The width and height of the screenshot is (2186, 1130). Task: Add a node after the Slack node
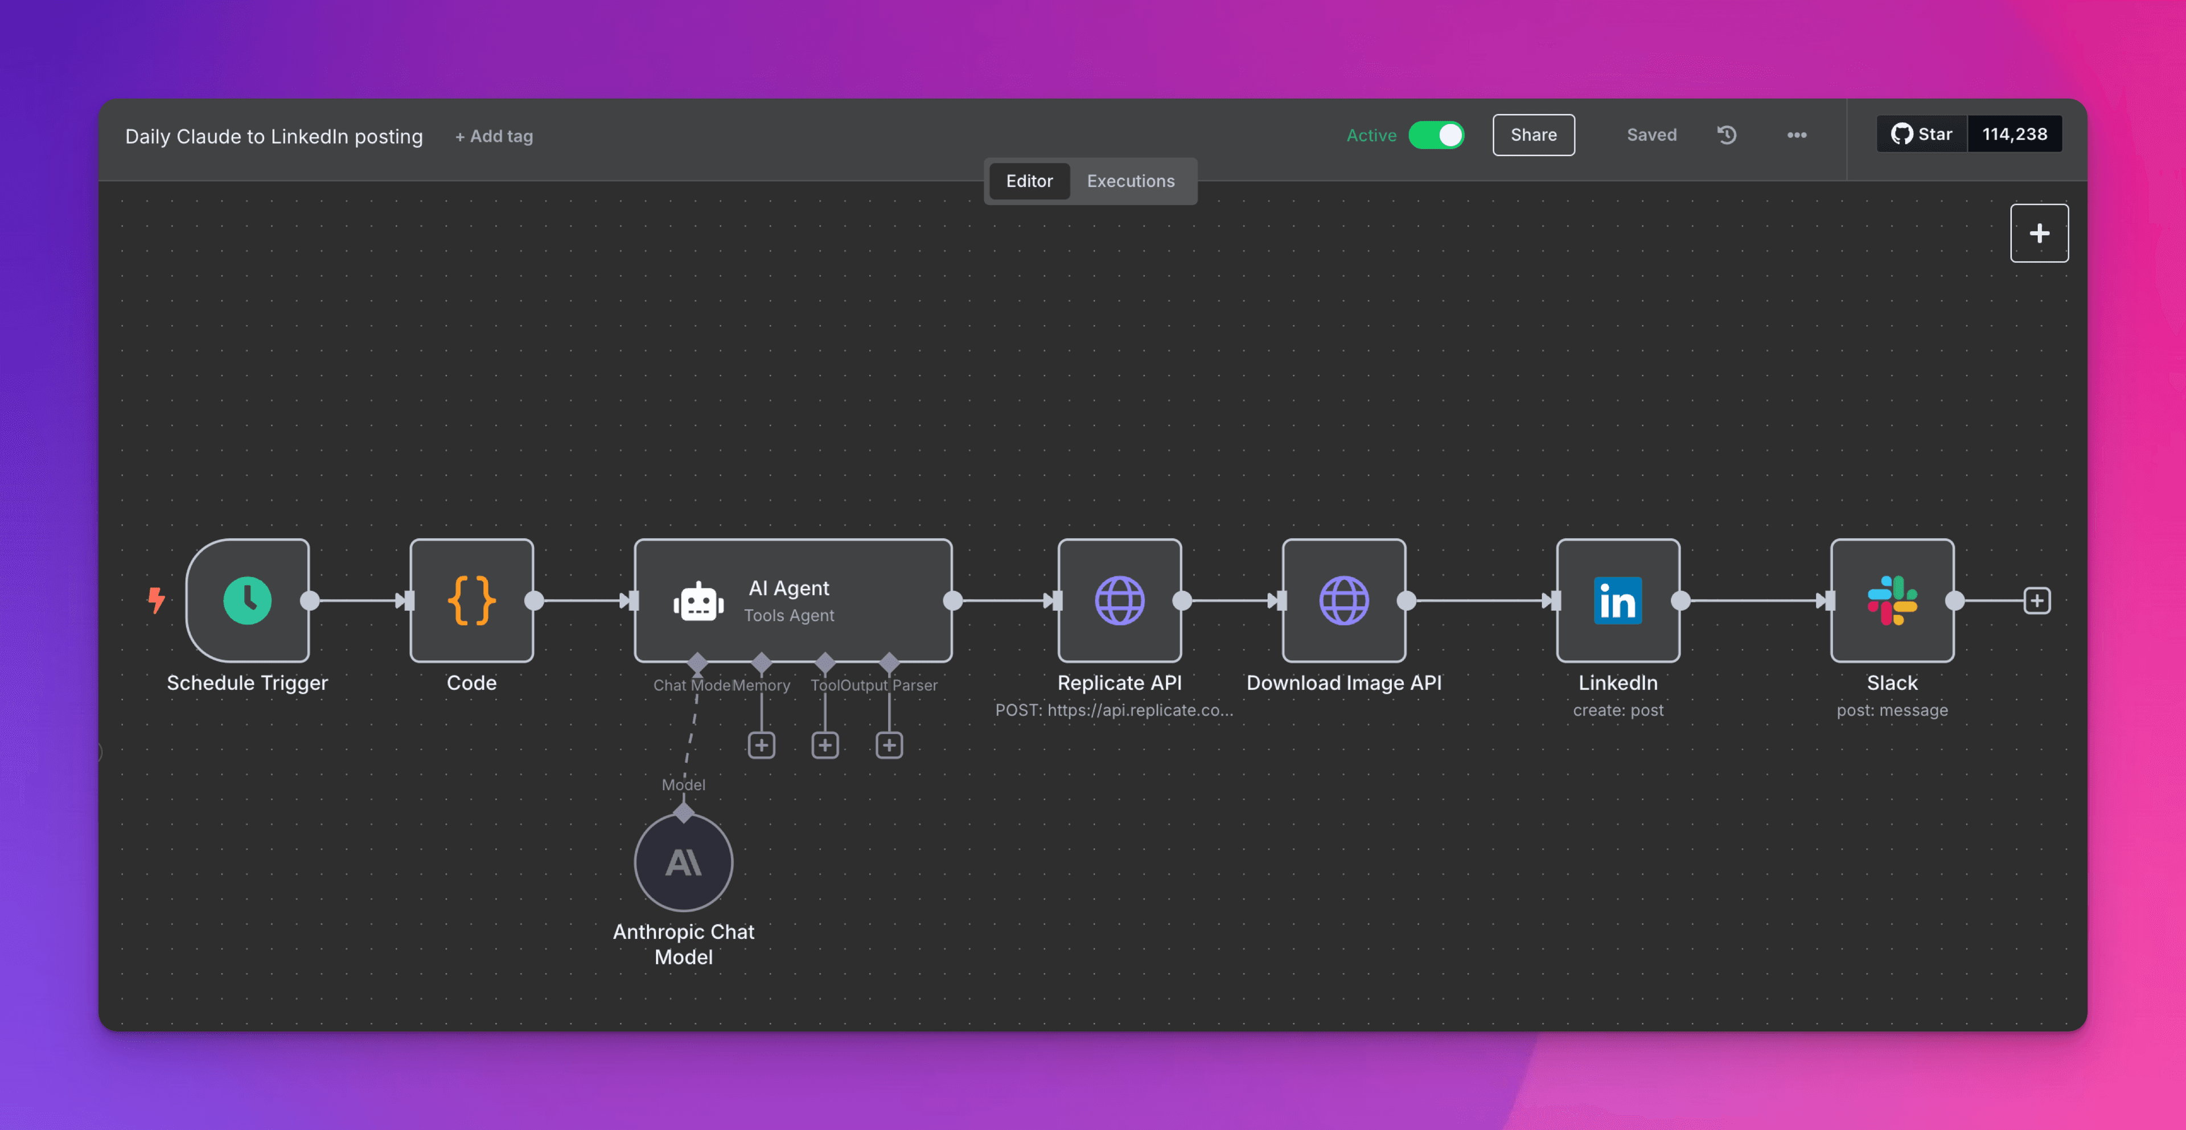coord(2037,601)
